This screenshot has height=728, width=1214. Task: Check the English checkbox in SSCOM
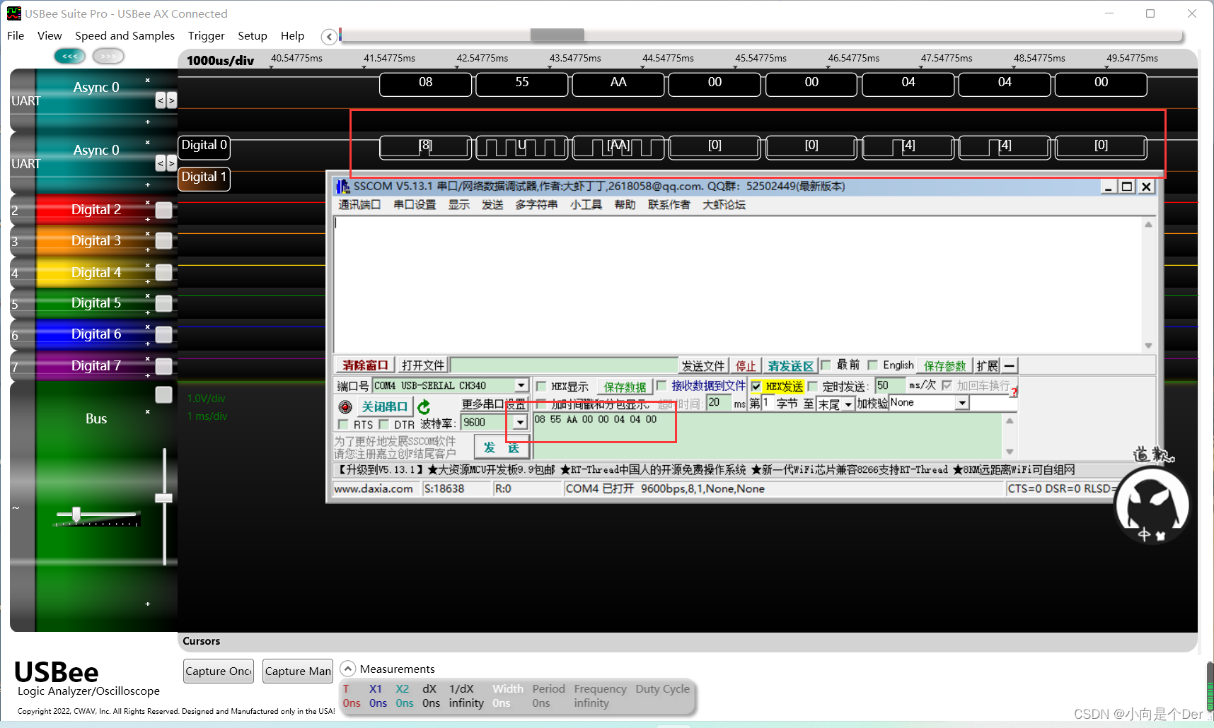pos(872,365)
